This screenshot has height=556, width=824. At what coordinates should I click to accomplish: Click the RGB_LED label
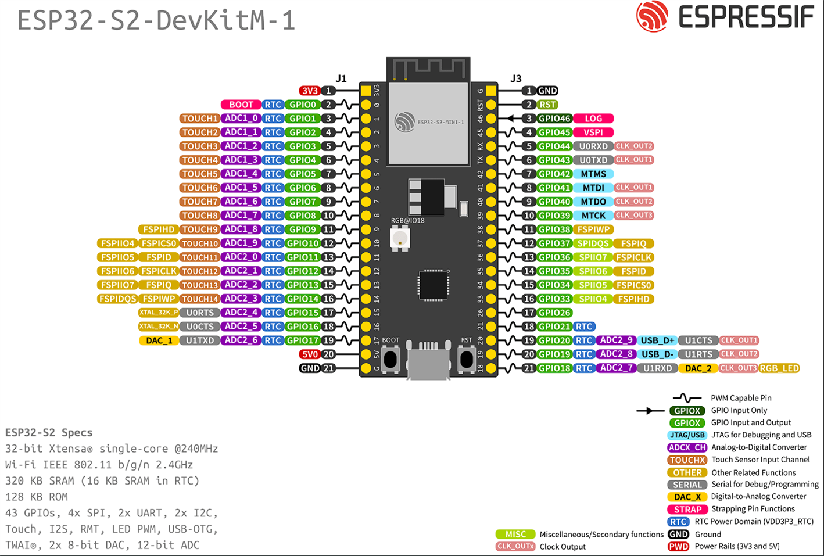(x=779, y=368)
